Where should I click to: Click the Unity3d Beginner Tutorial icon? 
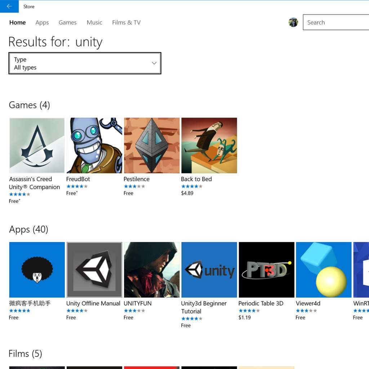click(x=209, y=270)
